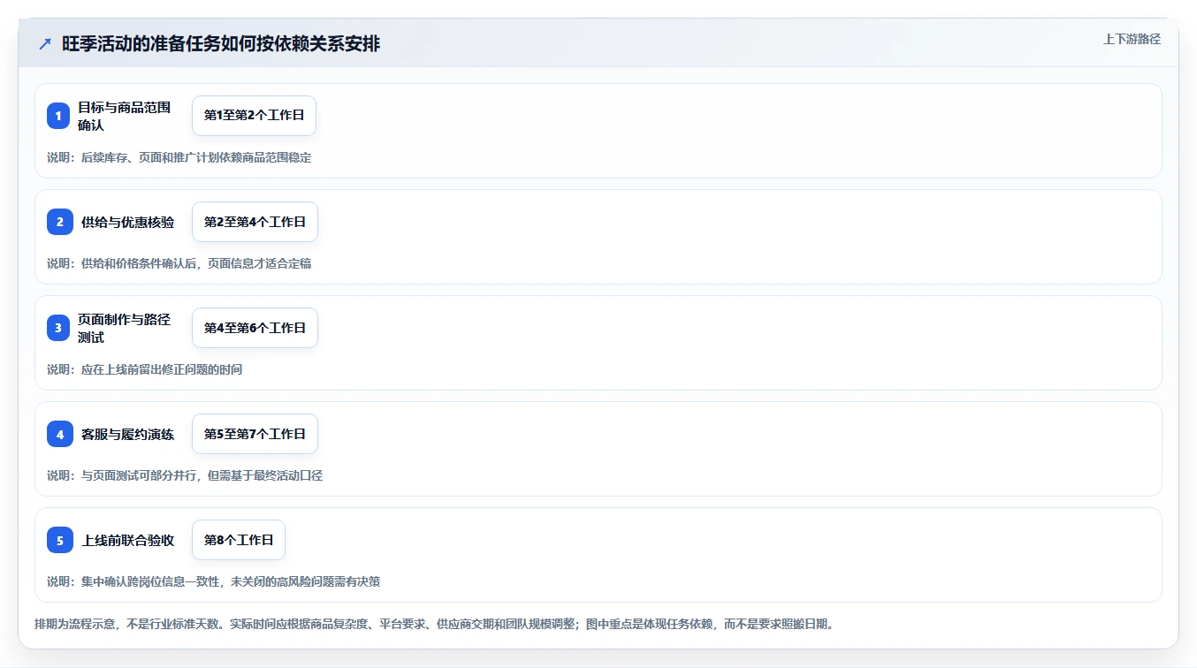Select the step 4 number badge
This screenshot has height=668, width=1197.
pos(60,434)
